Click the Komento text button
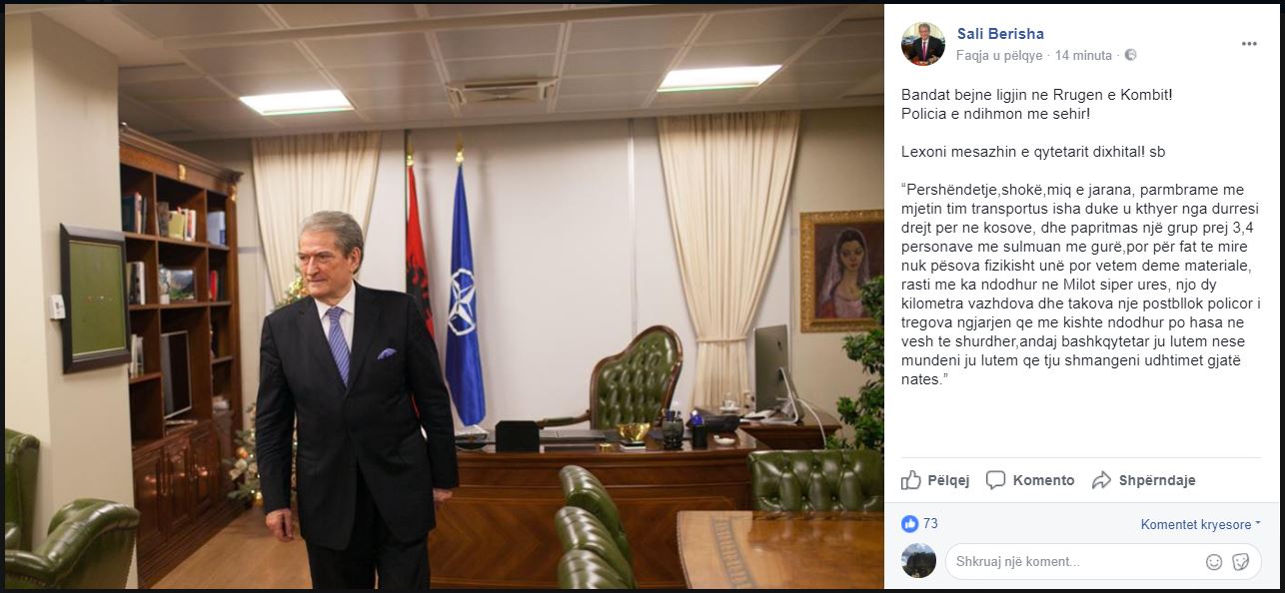The height and width of the screenshot is (593, 1285). click(x=1044, y=480)
